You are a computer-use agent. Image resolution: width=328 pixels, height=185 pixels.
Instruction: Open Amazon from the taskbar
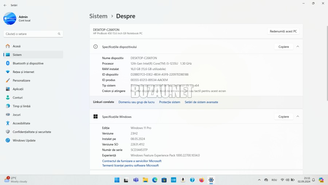pyautogui.click(x=183, y=180)
